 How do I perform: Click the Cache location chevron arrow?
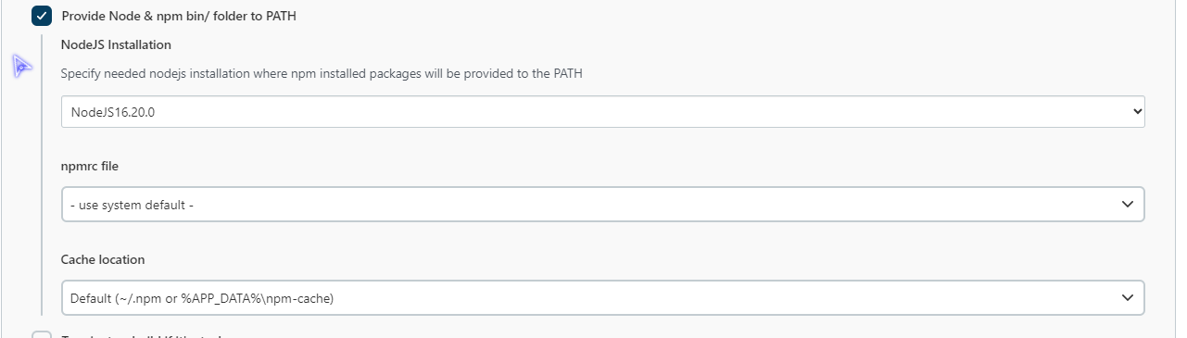[1128, 297]
